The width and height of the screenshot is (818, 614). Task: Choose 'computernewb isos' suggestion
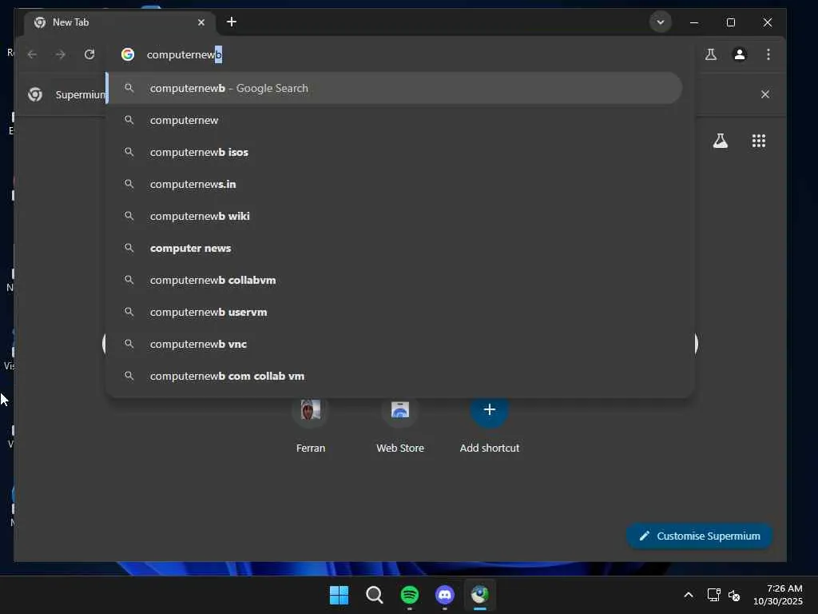pyautogui.click(x=395, y=152)
